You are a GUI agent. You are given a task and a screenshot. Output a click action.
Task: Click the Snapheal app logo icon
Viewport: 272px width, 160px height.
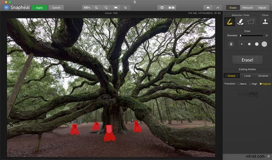(6, 8)
